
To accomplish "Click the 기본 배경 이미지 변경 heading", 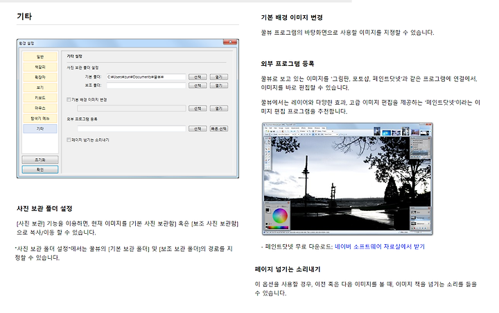I will (x=292, y=17).
